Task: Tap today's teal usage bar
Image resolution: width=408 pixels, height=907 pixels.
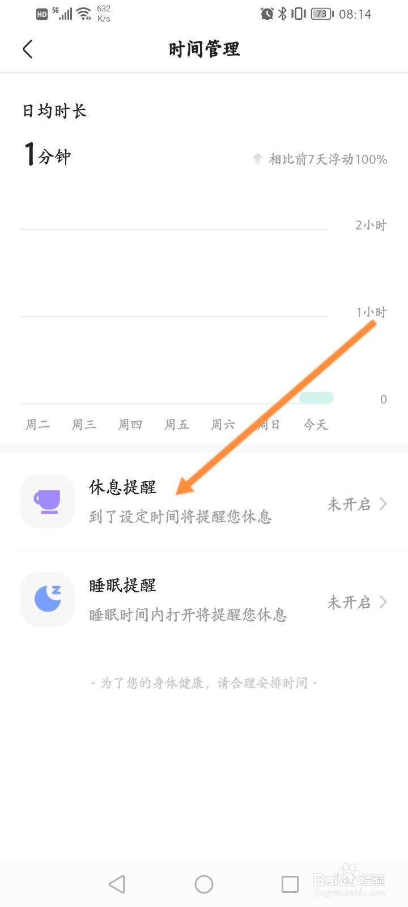Action: pos(316,398)
